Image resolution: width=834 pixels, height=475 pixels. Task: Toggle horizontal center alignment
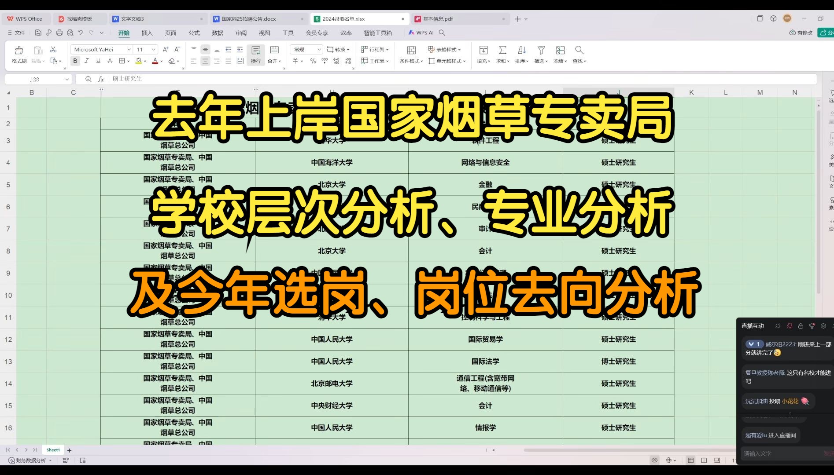205,61
